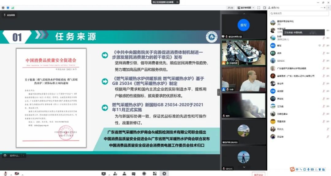This screenshot has width=331, height=176.
Task: Click the emoji icon beside the chat box
Action: 5,155
